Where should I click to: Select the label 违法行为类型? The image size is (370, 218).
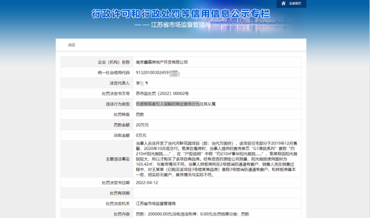pyautogui.click(x=117, y=104)
